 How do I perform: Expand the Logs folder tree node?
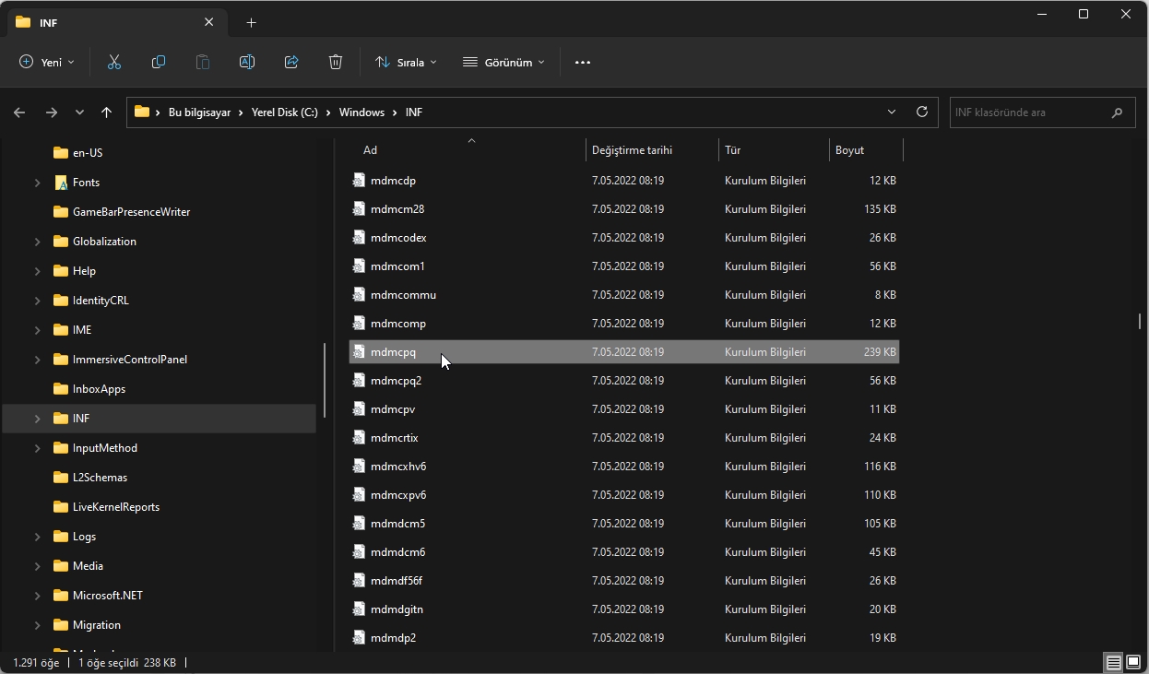38,537
